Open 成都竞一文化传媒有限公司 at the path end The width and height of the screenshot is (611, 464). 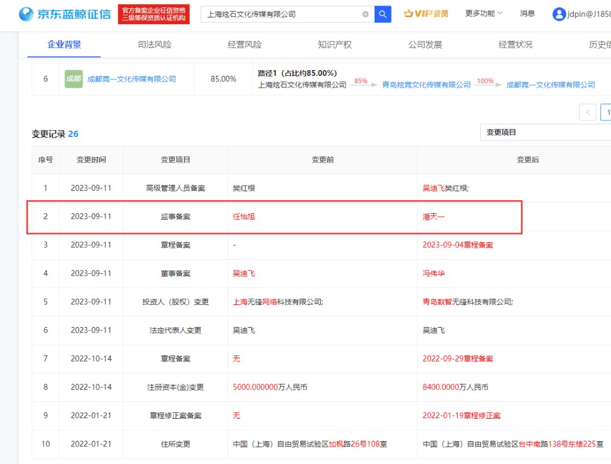550,84
